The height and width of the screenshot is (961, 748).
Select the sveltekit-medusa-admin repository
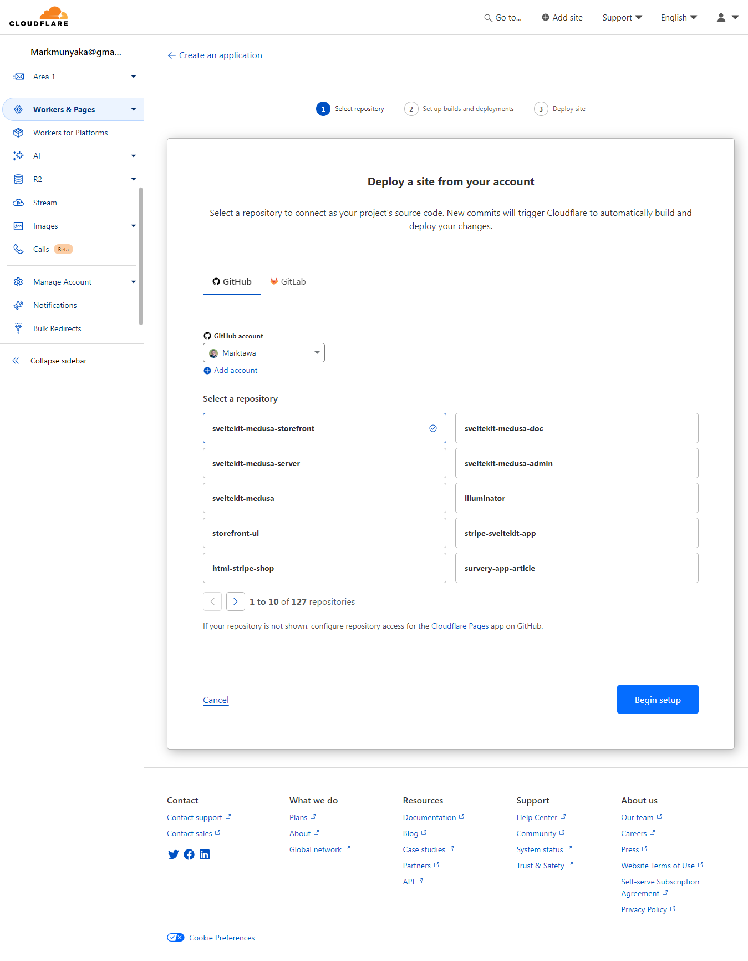pyautogui.click(x=577, y=463)
